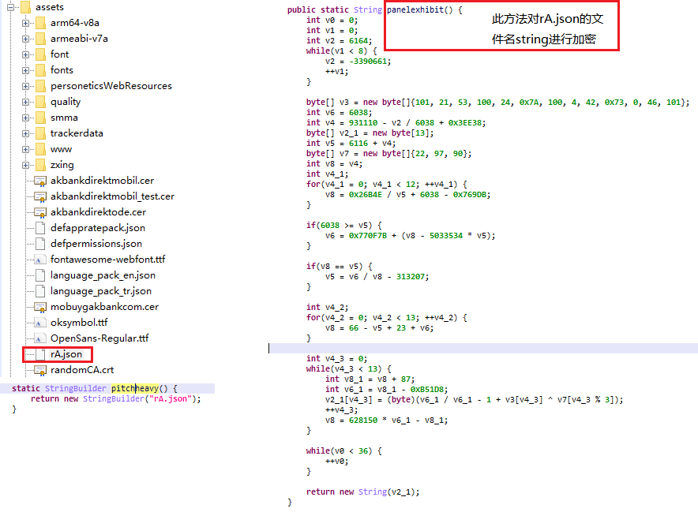
Task: Click the fontawesome-webfont.ttf font file icon
Action: [x=40, y=260]
